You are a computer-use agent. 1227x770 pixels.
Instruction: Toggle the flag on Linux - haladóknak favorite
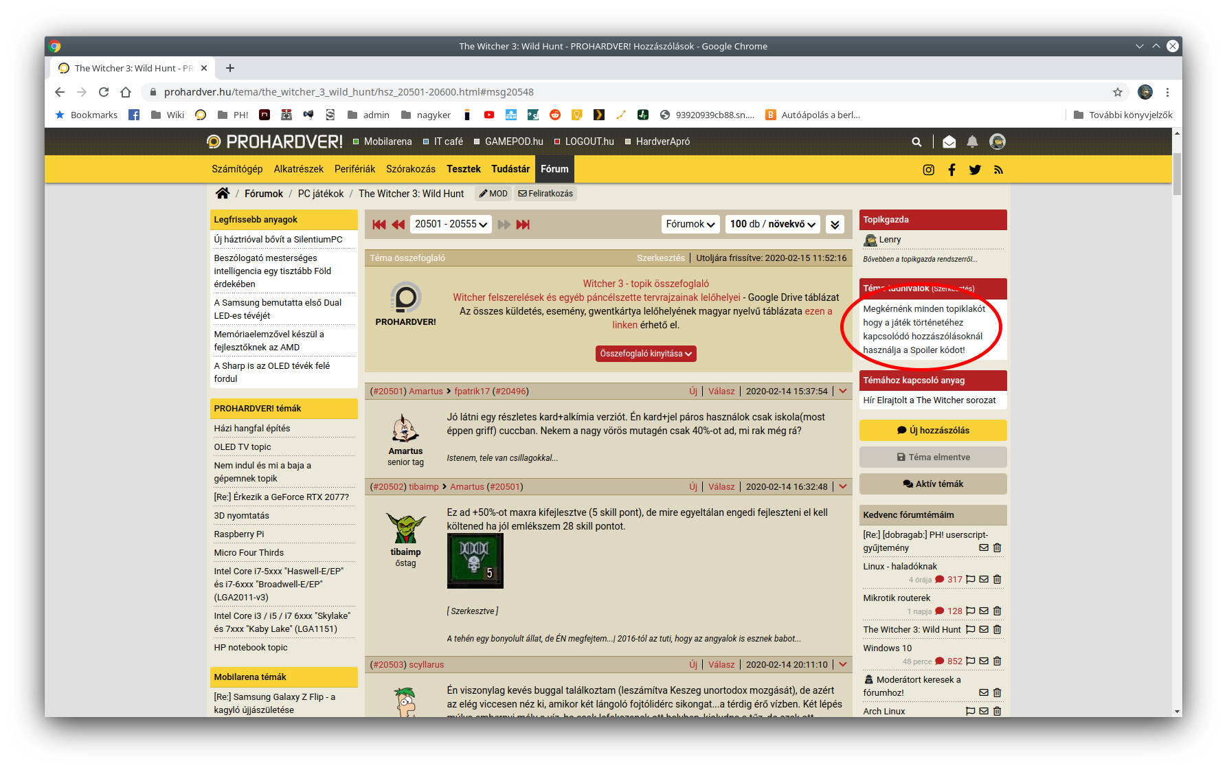pos(971,580)
